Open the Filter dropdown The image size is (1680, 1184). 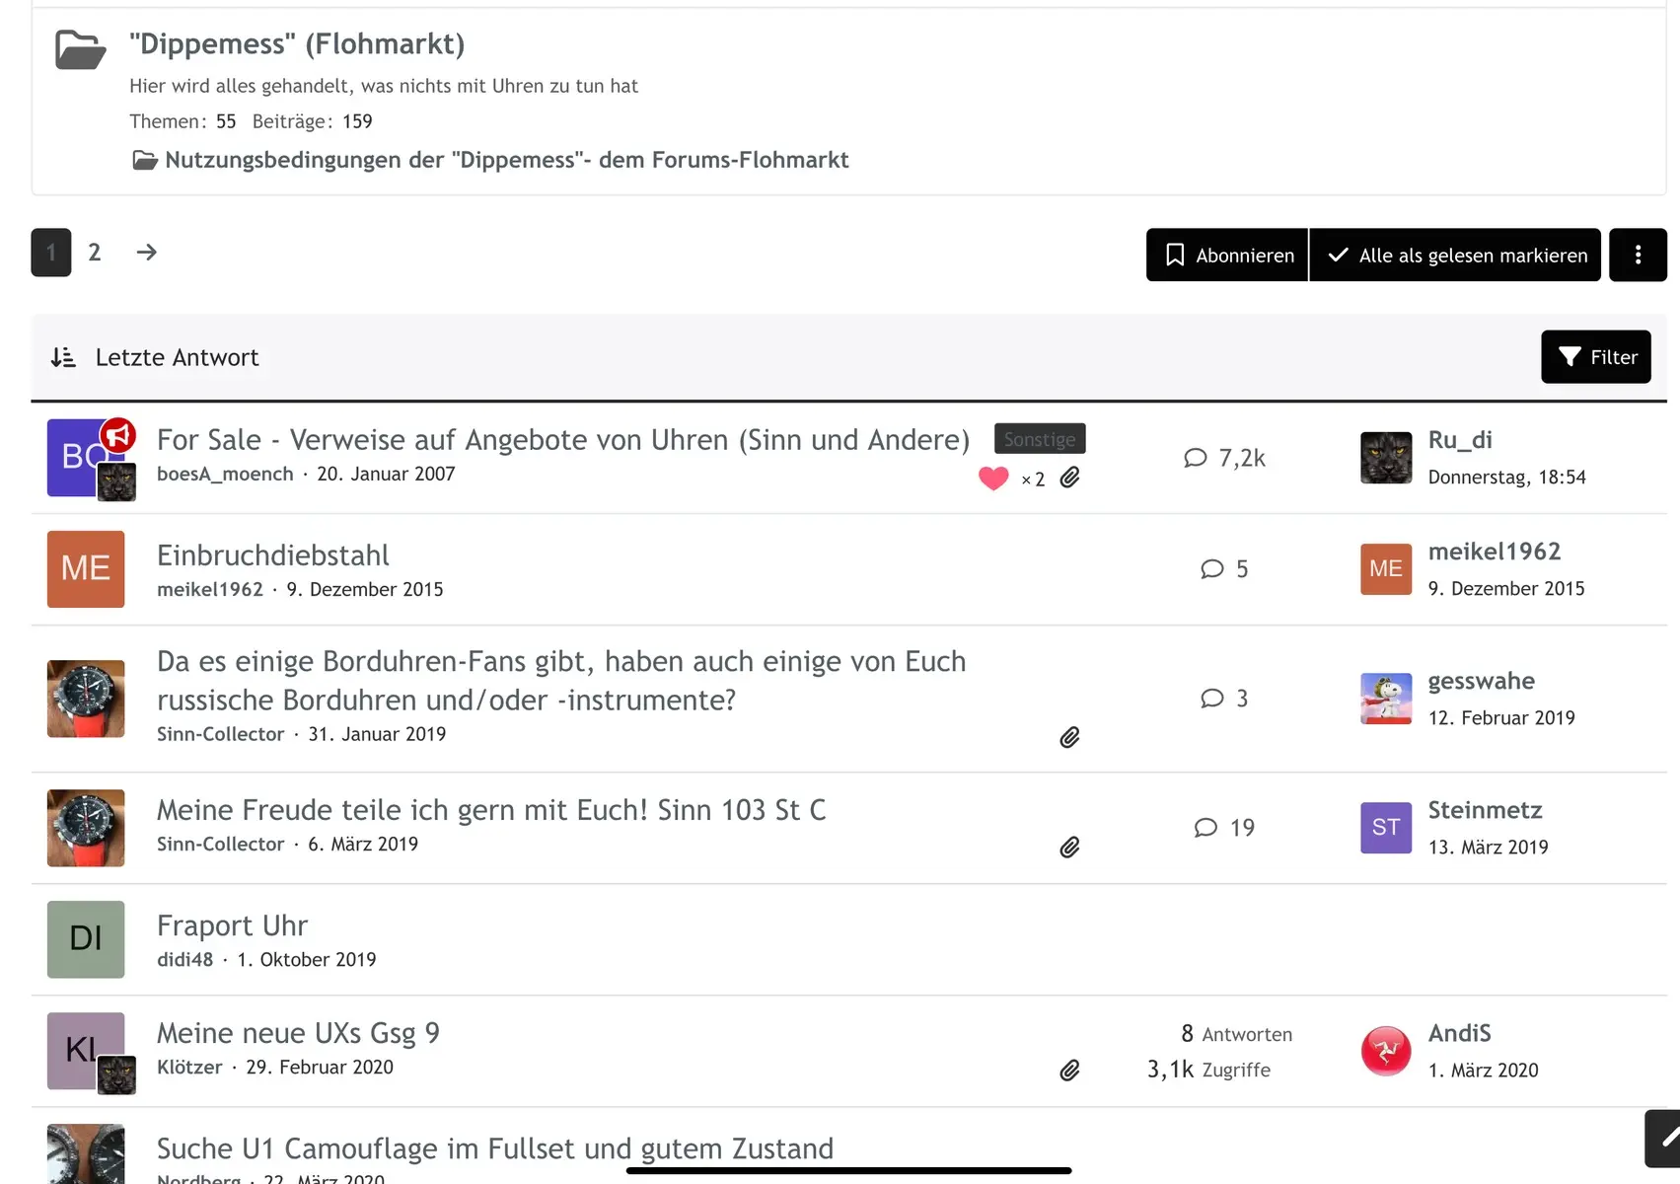click(1595, 357)
